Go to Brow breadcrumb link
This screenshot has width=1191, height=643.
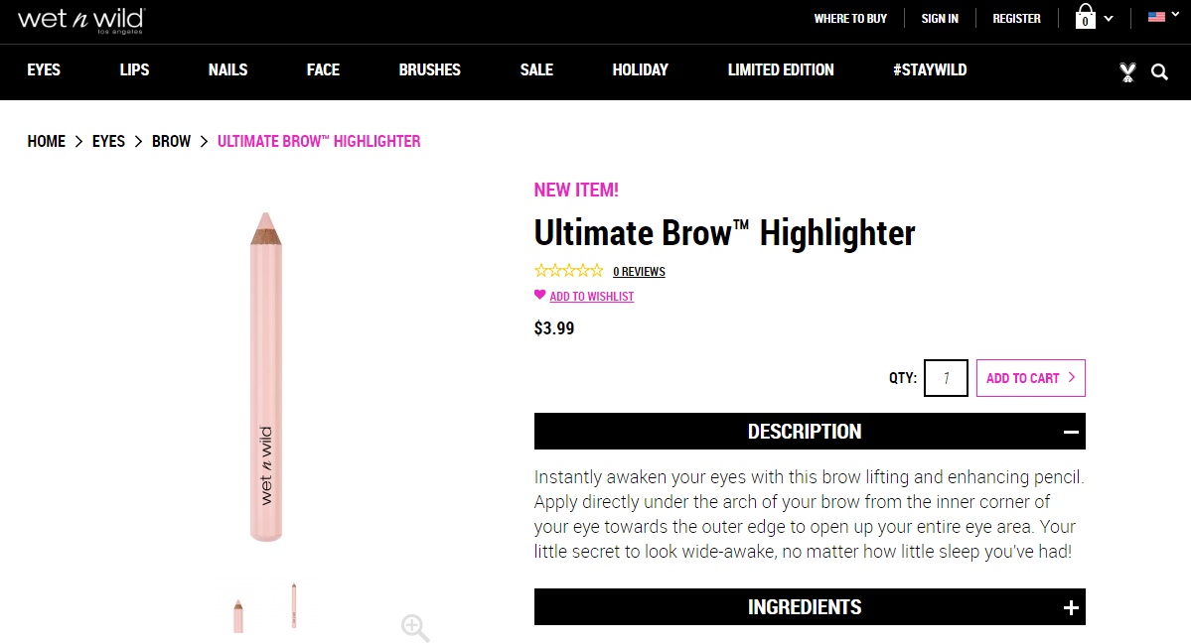(x=171, y=142)
